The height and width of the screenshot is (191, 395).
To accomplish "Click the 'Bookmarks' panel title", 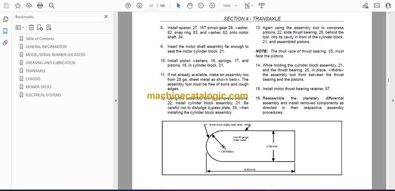I will (x=25, y=17).
